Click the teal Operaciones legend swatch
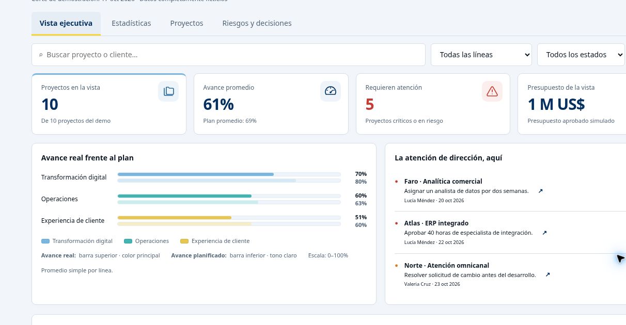The width and height of the screenshot is (626, 325). [128, 241]
